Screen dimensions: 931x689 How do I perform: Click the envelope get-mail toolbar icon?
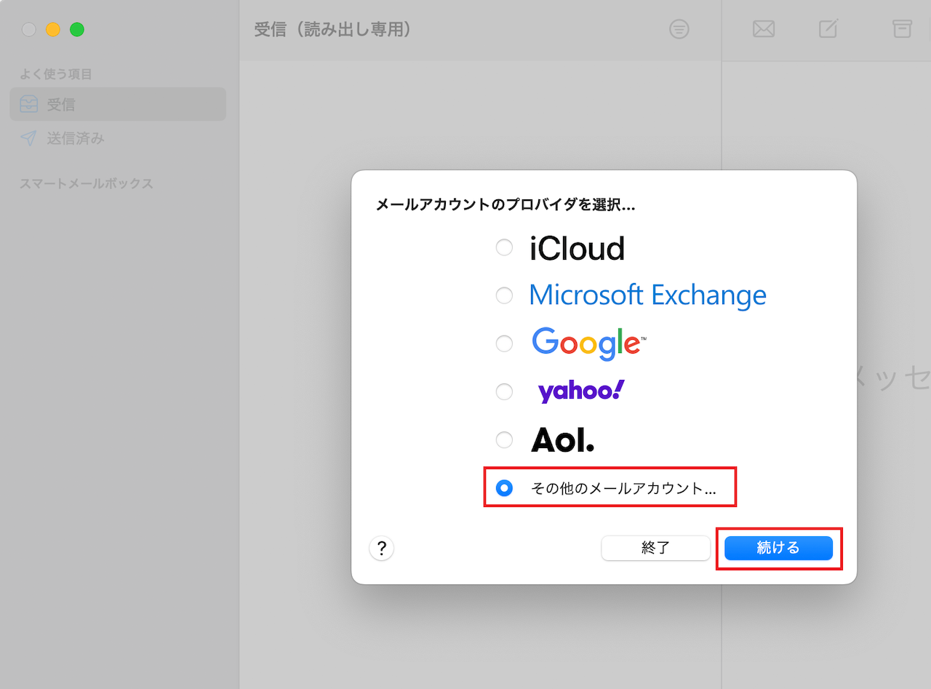click(x=764, y=29)
